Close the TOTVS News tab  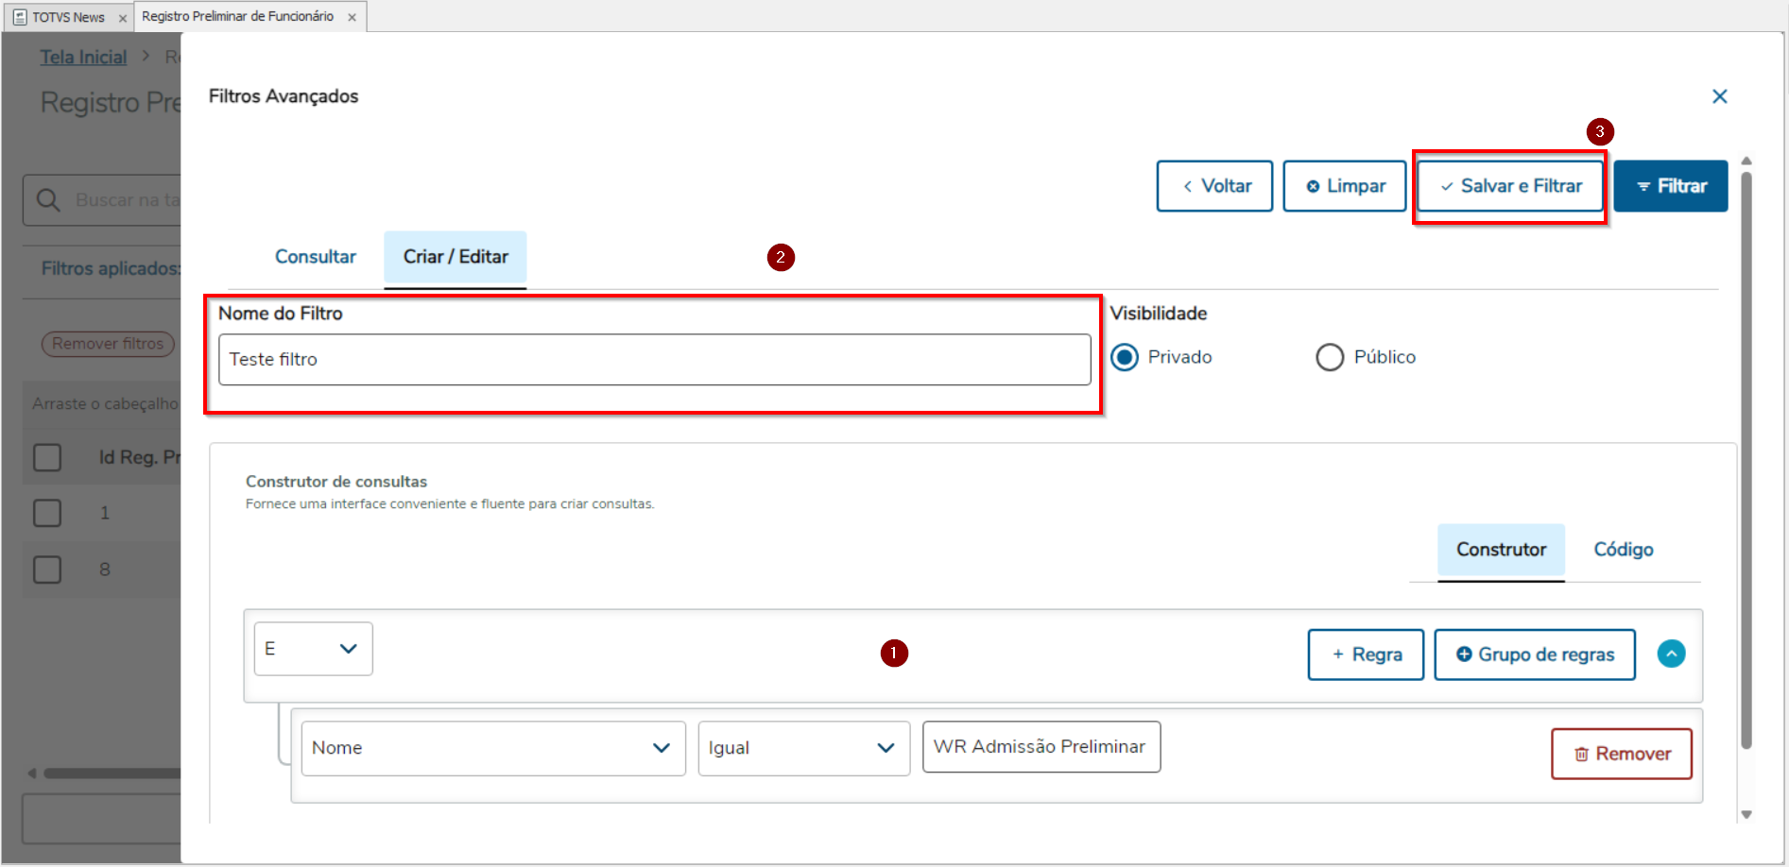(123, 18)
